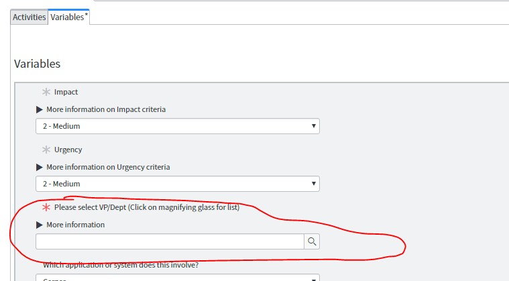Expand the VP/Dept More information triangle
The height and width of the screenshot is (281, 509).
(x=40, y=225)
